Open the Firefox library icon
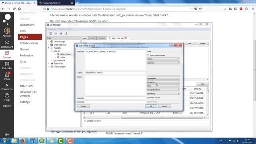 [230, 9]
